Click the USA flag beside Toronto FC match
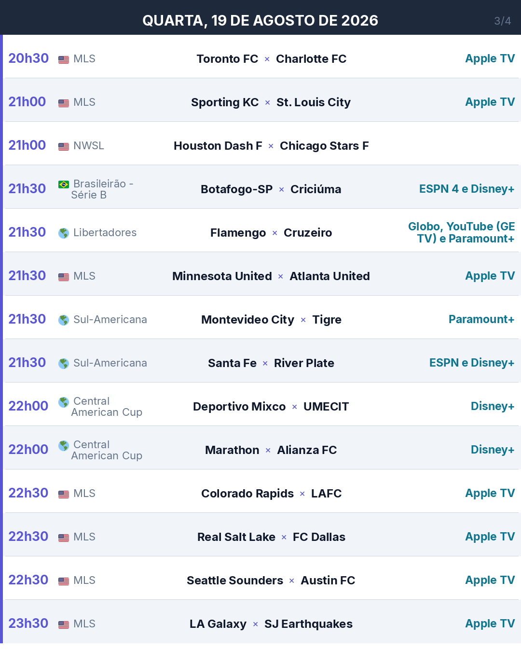Screen dimensions: 521x652 point(64,59)
